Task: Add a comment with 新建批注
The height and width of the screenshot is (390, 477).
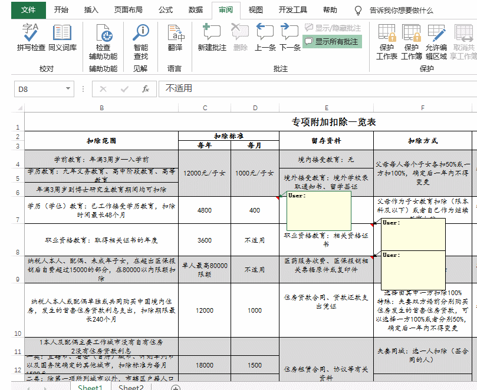Action: tap(212, 37)
